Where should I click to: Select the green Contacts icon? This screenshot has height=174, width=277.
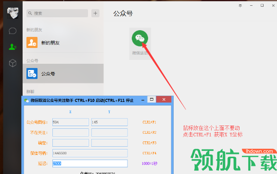coord(13,47)
